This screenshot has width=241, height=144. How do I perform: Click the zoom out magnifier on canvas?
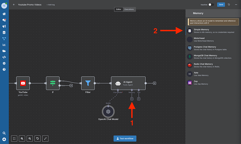(30, 139)
